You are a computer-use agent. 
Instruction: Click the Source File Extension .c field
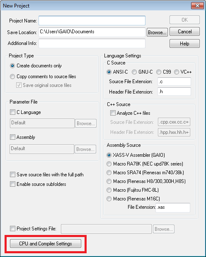174,82
